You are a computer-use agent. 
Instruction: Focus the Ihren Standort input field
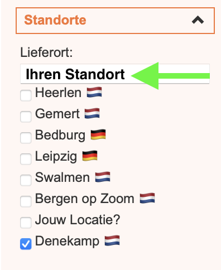click(x=115, y=74)
